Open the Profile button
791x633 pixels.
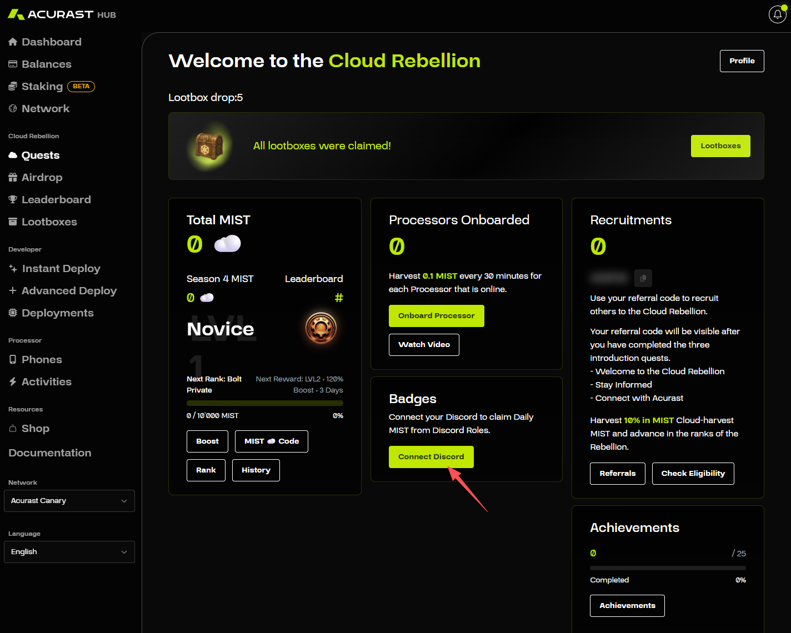coord(742,61)
